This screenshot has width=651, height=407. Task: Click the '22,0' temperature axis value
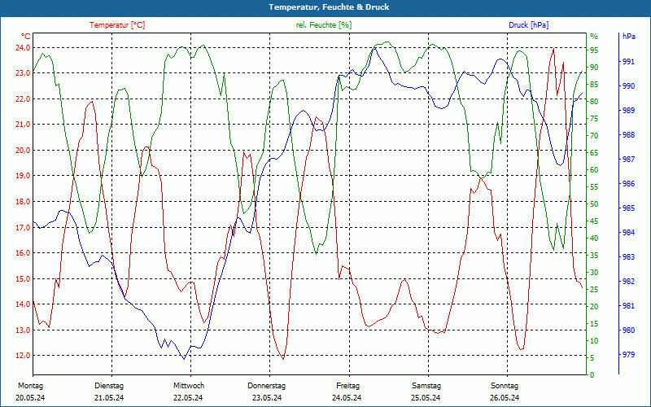(x=23, y=98)
